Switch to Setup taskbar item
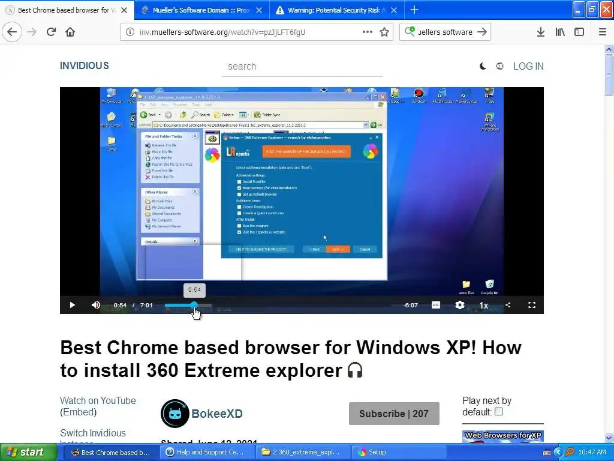 click(399, 453)
